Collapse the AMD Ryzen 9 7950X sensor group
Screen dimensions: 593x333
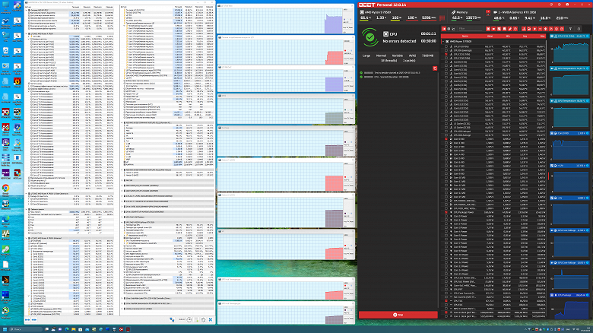click(x=443, y=41)
